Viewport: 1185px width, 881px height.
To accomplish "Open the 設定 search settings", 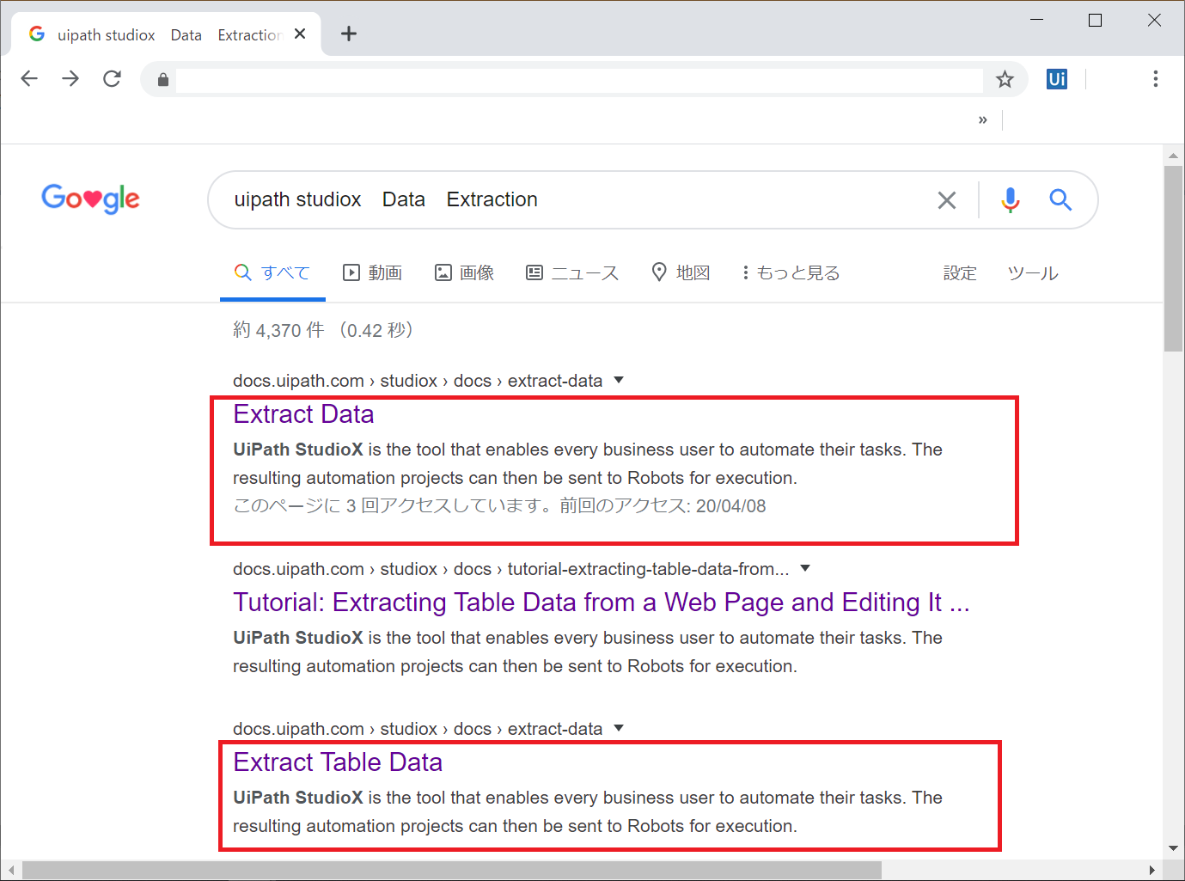I will pos(960,272).
